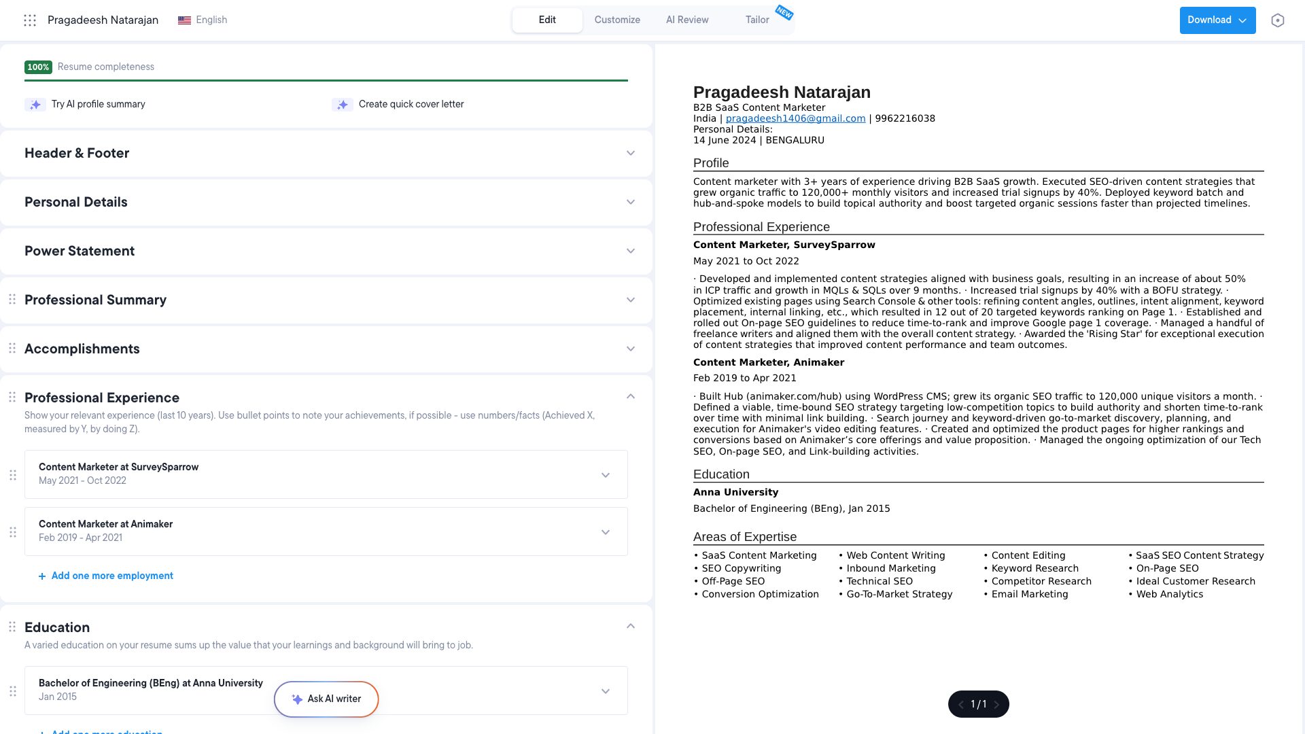Grab the Animaker entry drag handle
The width and height of the screenshot is (1305, 734).
(x=13, y=532)
